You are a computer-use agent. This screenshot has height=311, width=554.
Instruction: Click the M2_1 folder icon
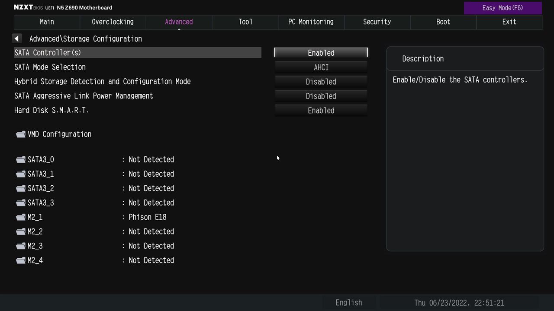point(21,217)
